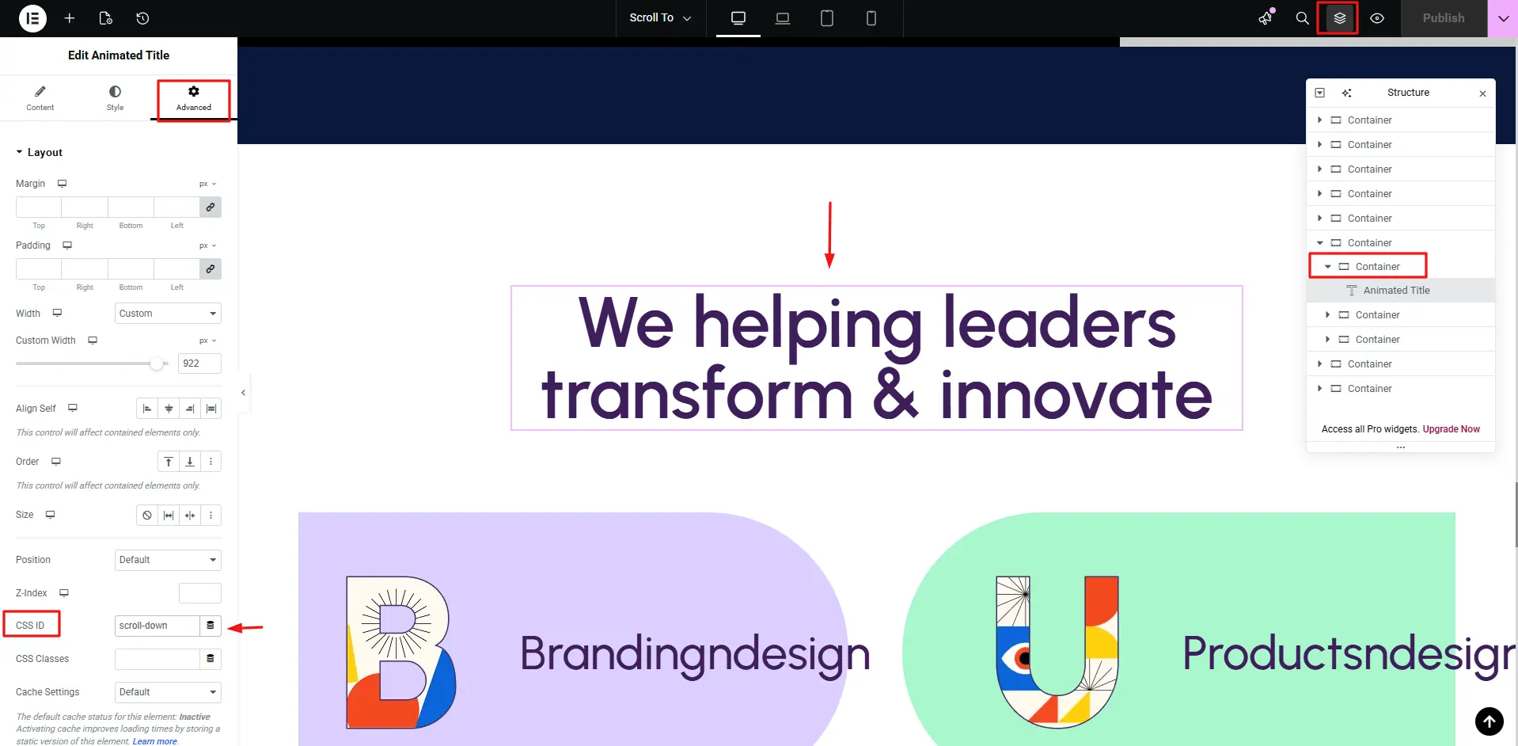Viewport: 1518px width, 746px height.
Task: Open the revision history icon
Action: point(142,18)
